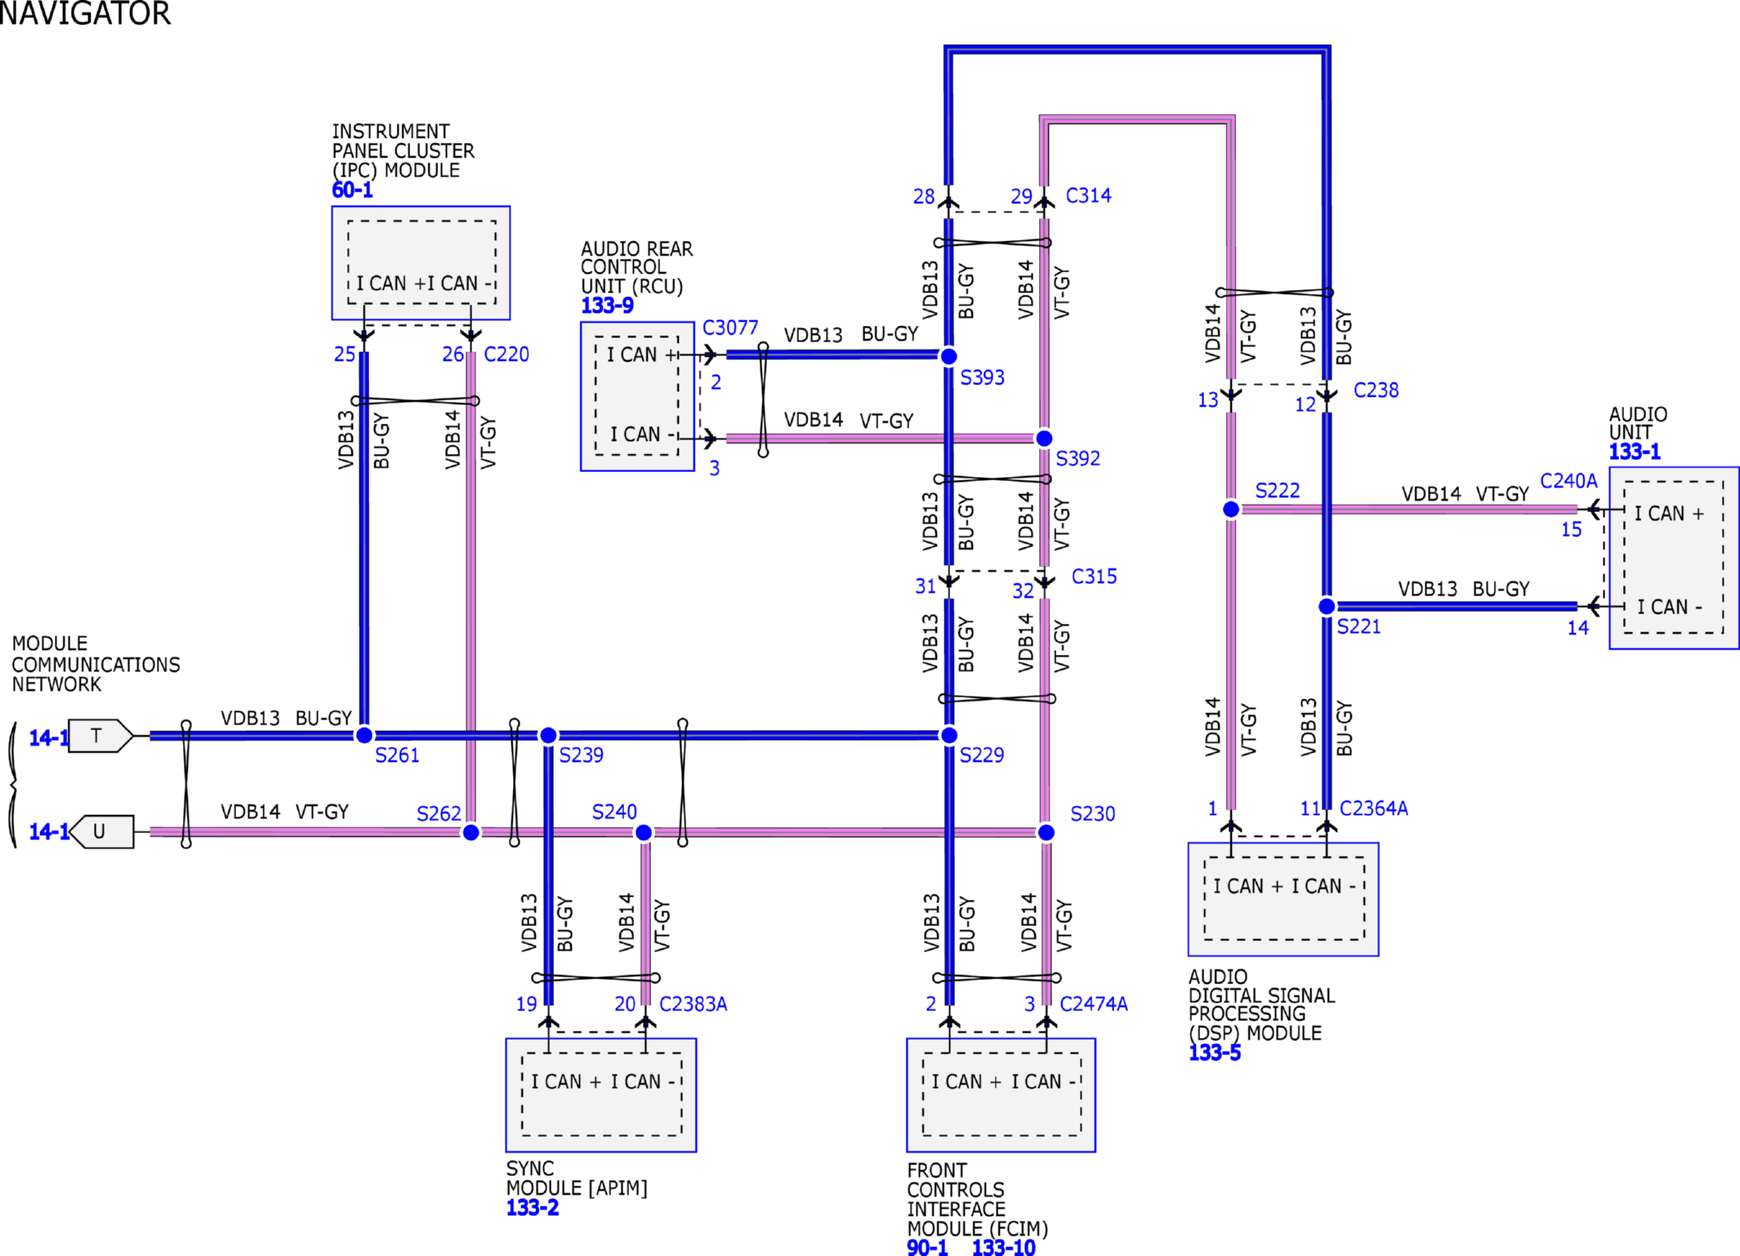1740x1256 pixels.
Task: Open the 133-9 RCU page reference
Action: point(607,305)
